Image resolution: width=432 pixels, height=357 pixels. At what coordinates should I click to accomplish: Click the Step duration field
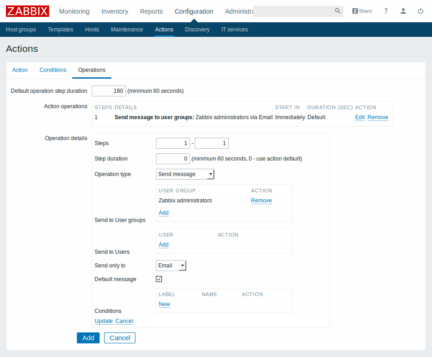pos(173,159)
